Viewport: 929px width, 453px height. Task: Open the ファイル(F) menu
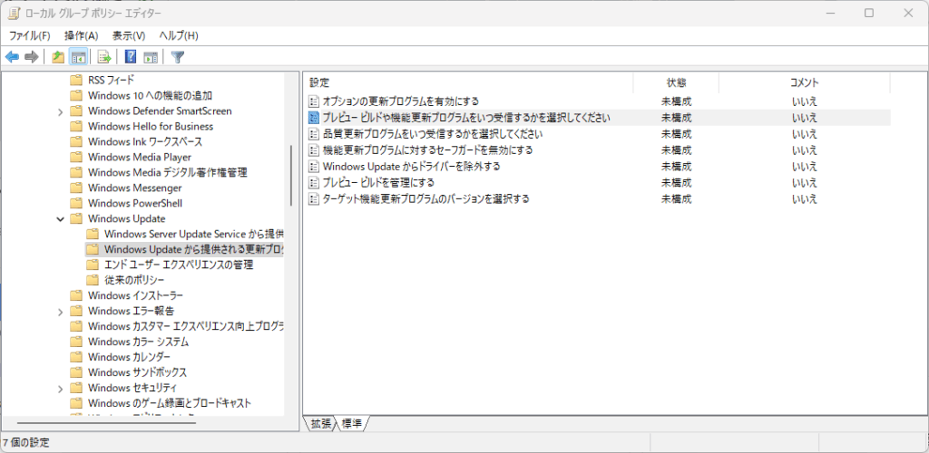[x=30, y=36]
